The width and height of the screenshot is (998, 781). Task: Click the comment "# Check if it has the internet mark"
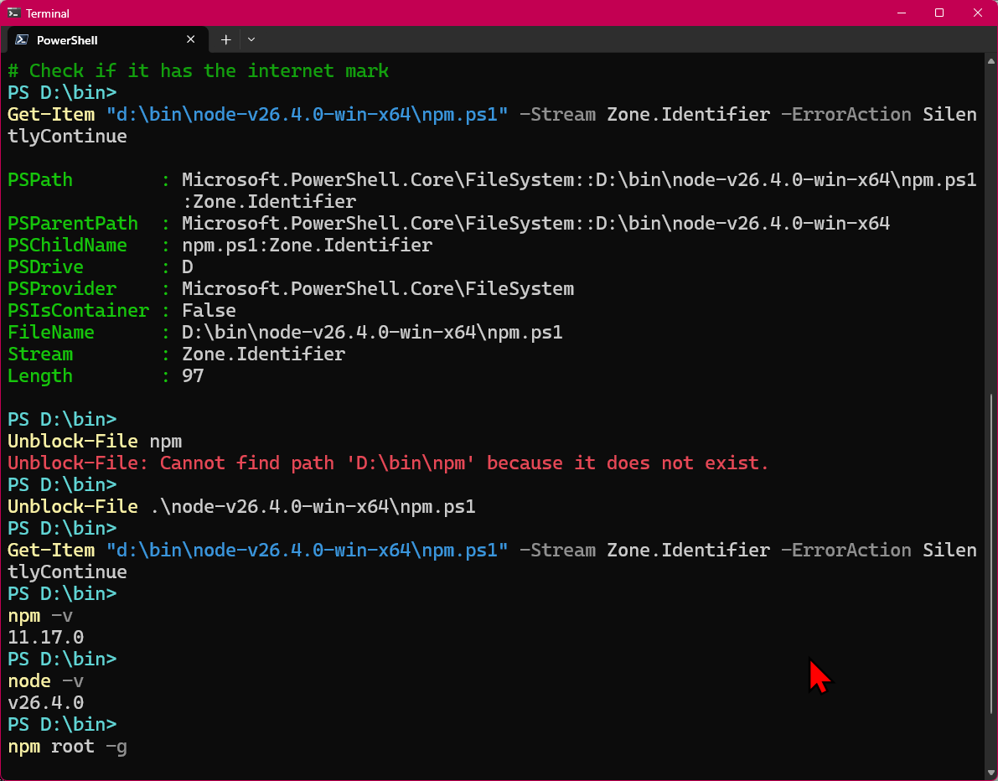point(198,70)
